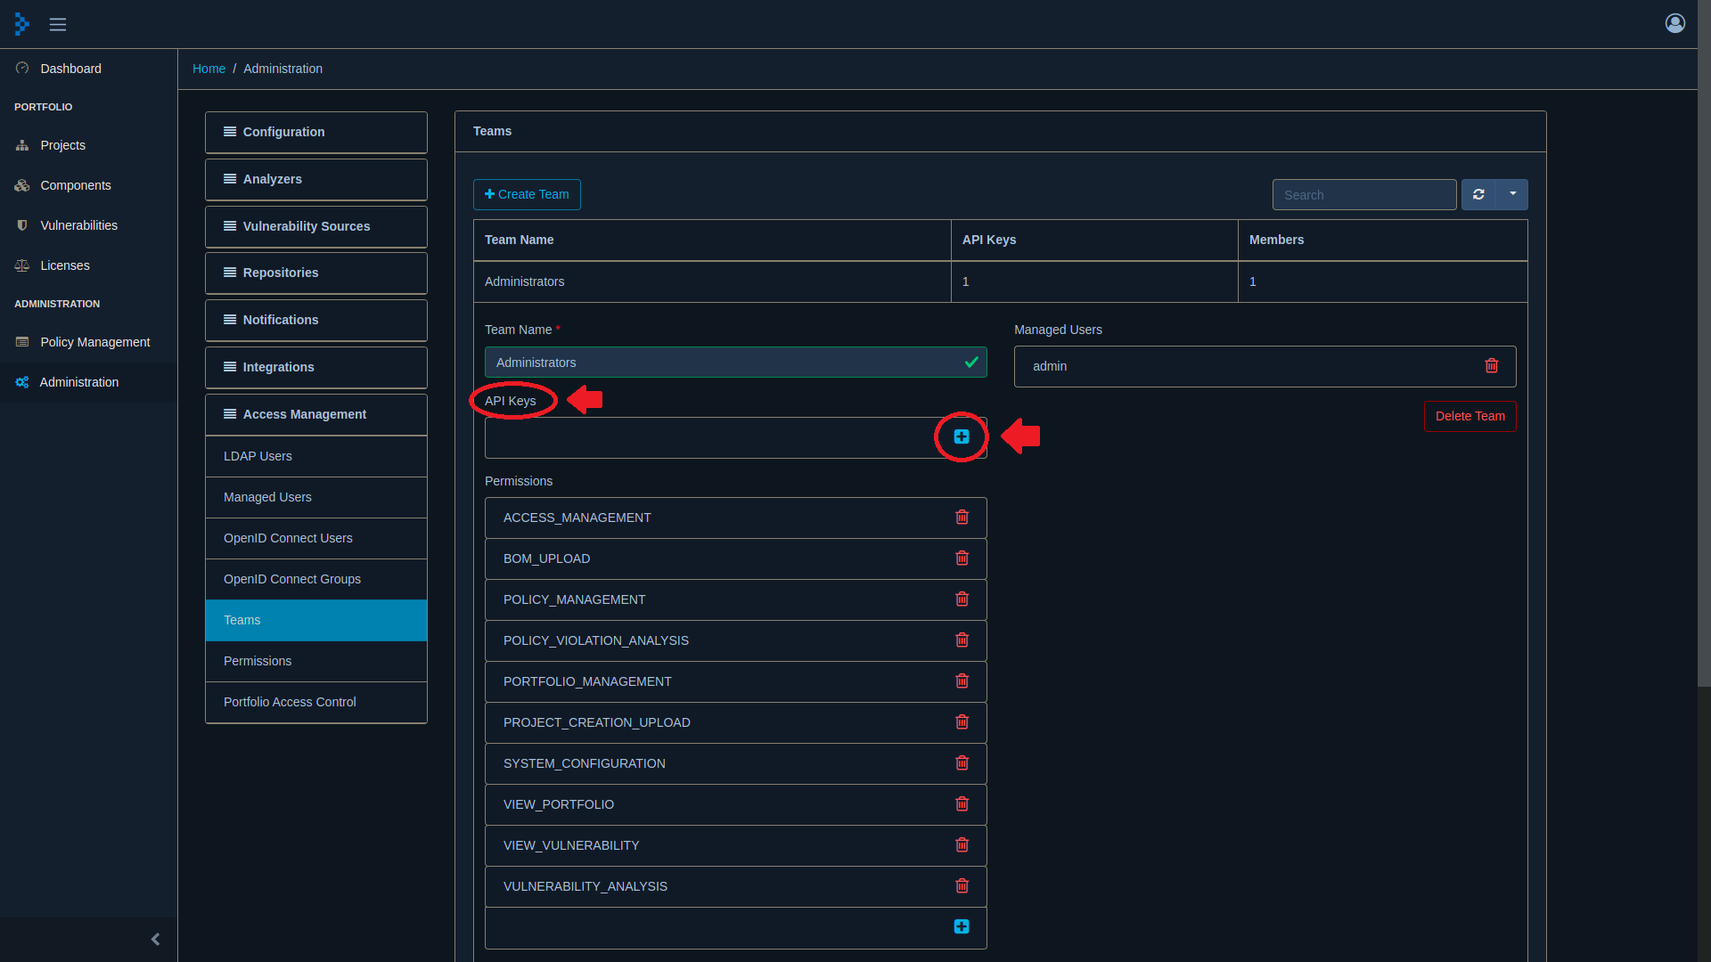
Task: Click the Dependency-Track logo icon
Action: point(22,24)
